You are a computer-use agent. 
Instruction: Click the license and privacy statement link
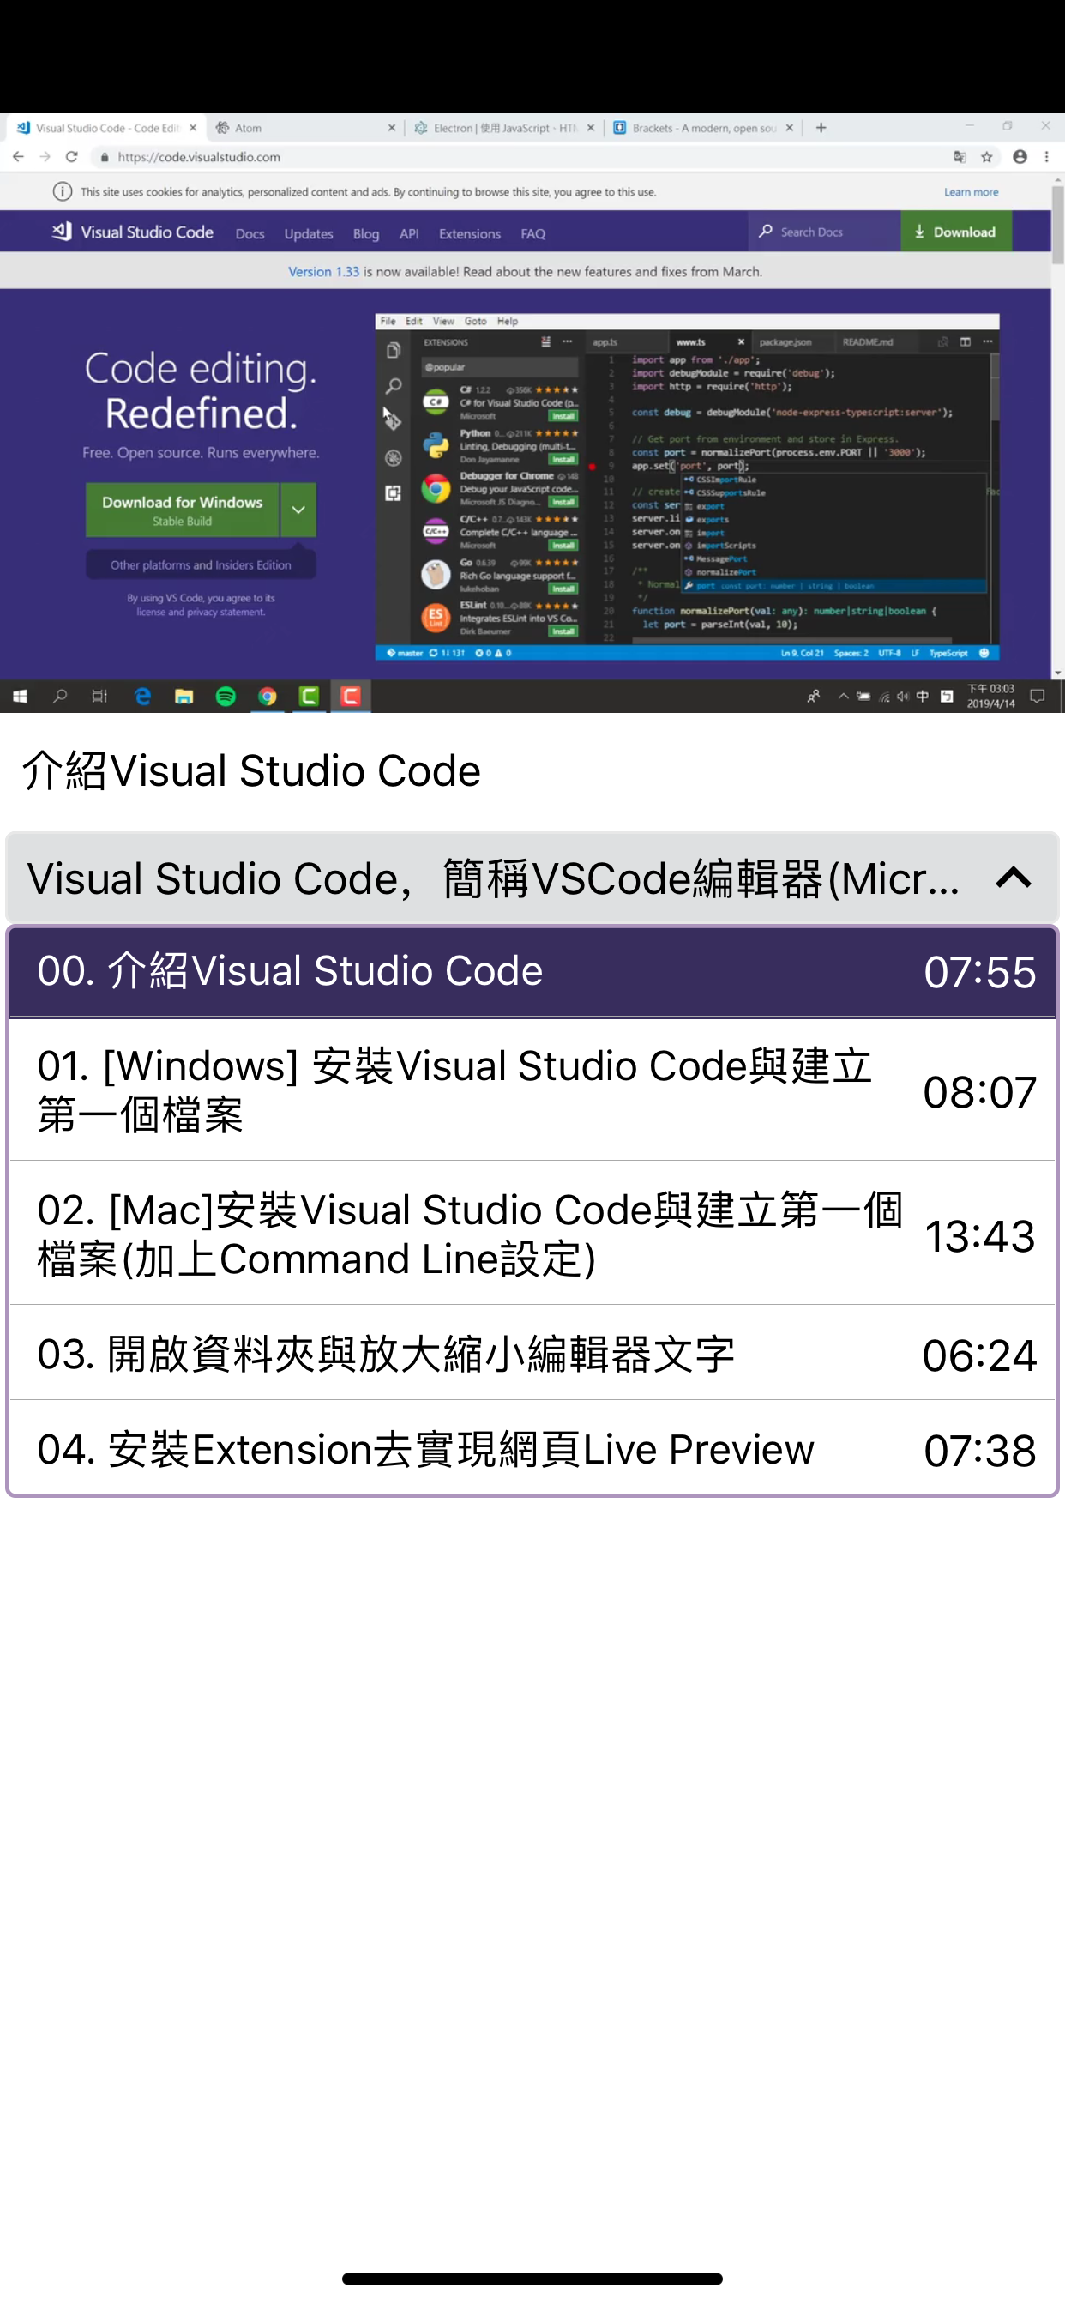click(x=201, y=613)
